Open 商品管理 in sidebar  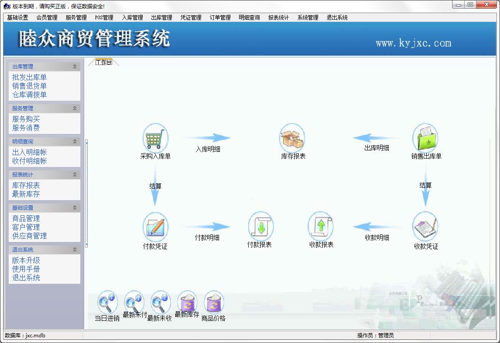26,218
